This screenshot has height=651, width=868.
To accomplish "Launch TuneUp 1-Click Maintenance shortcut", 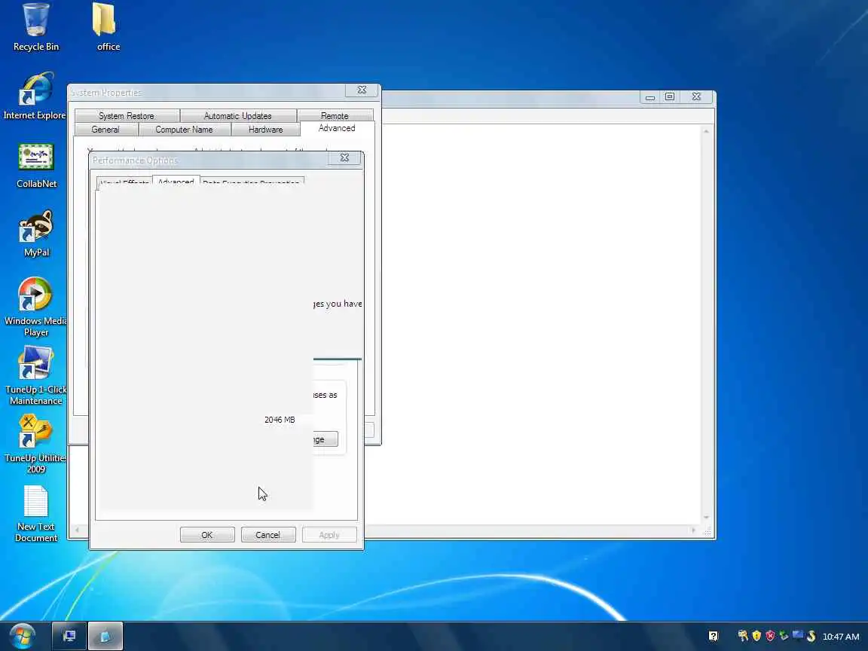I will pyautogui.click(x=36, y=376).
